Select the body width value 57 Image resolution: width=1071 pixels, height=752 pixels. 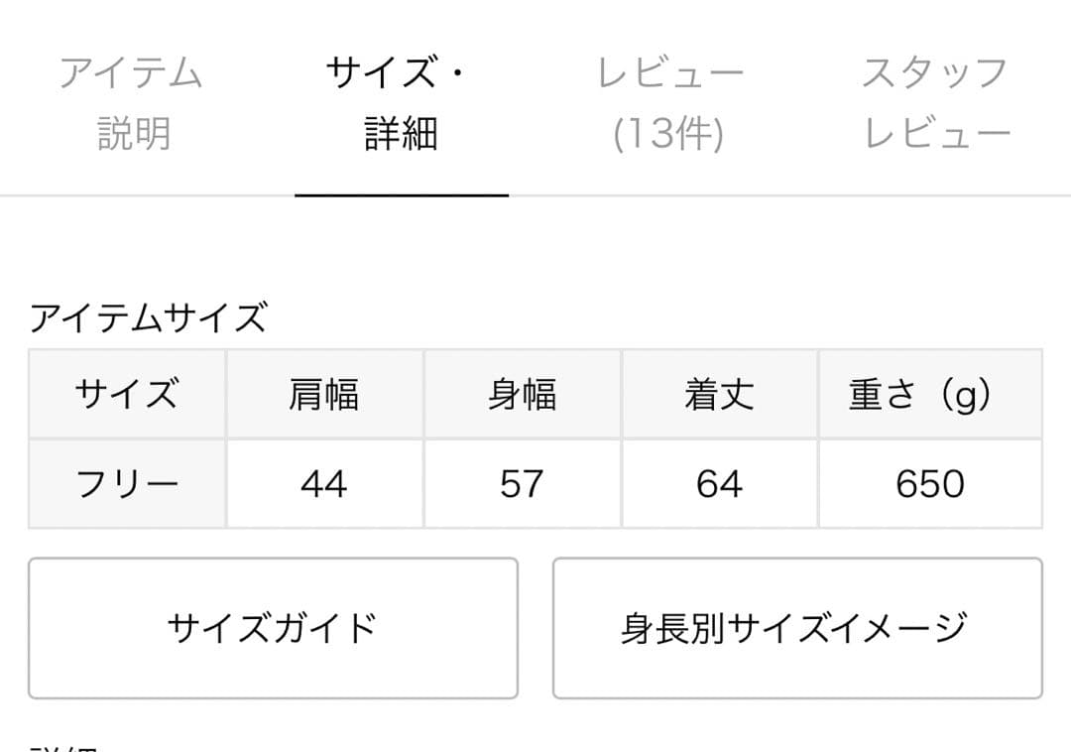tap(524, 482)
